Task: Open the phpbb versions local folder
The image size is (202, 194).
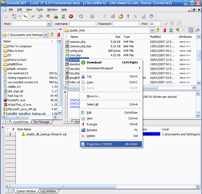Action: pyautogui.click(x=17, y=69)
